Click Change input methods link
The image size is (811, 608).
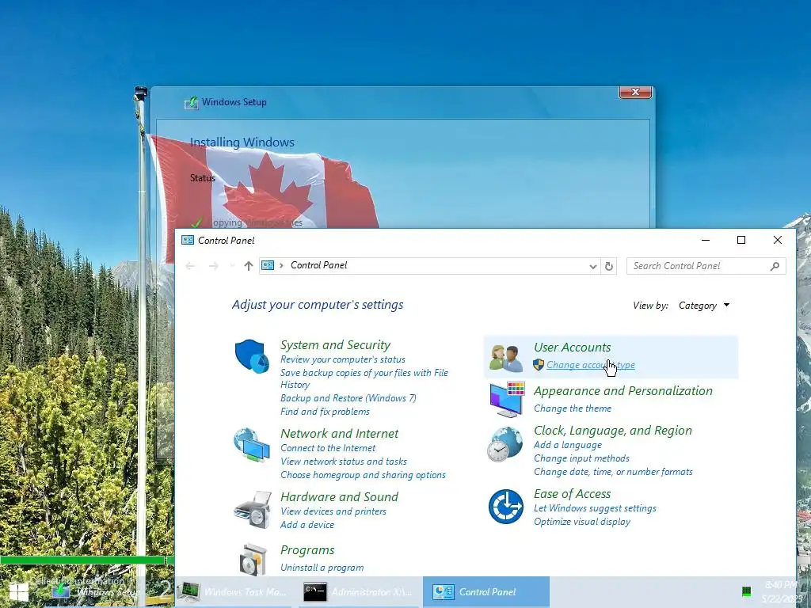point(581,458)
